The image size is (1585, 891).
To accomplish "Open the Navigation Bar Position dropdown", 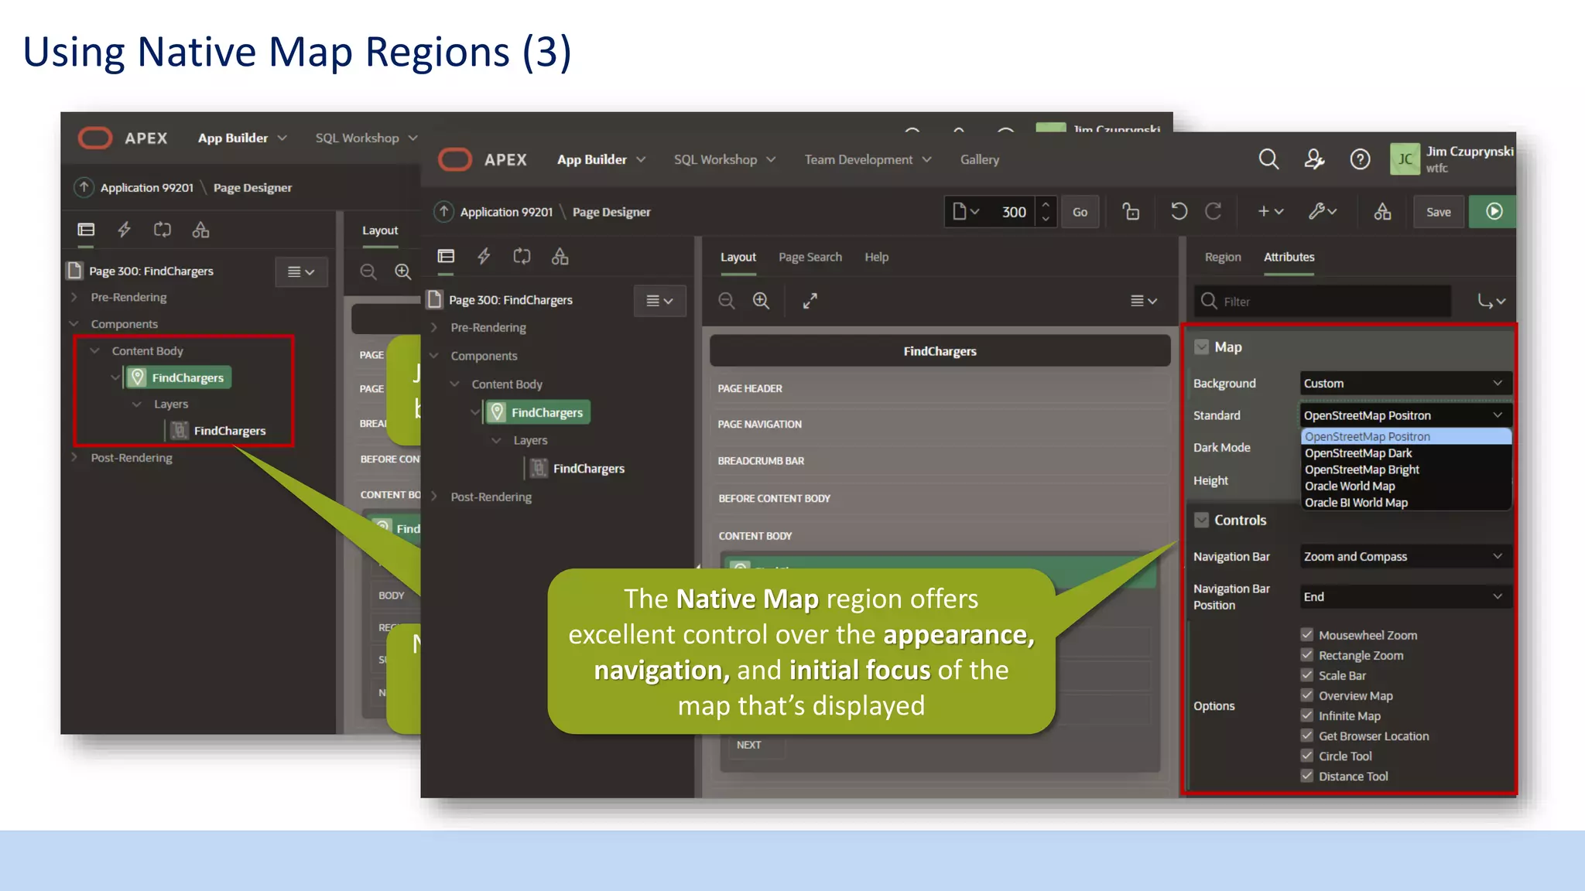I will pyautogui.click(x=1405, y=596).
